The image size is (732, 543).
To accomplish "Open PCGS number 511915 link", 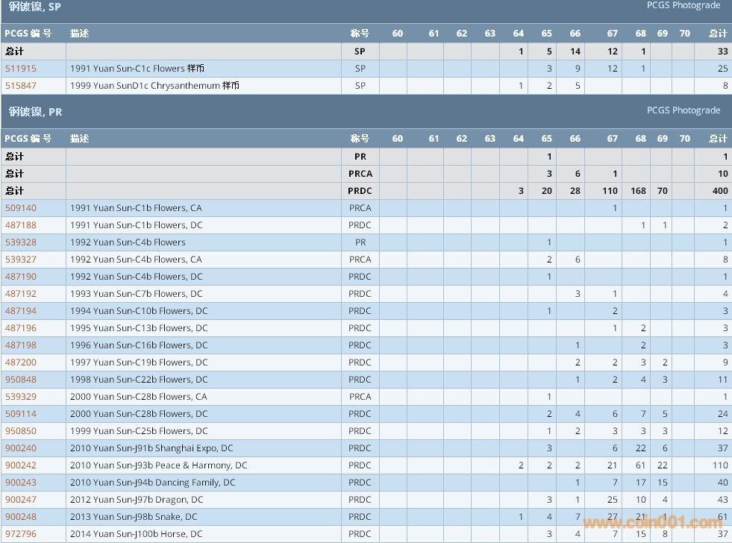I will coord(21,69).
